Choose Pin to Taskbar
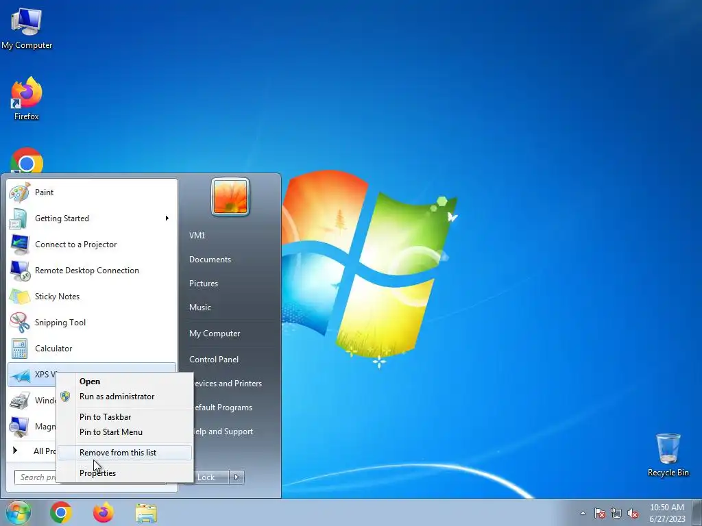The image size is (702, 526). (x=125, y=417)
